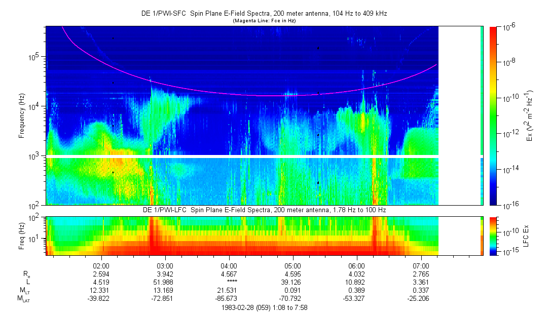The width and height of the screenshot is (549, 314).
Task: Click the asterisks L value at 04:00
Action: coord(229,283)
